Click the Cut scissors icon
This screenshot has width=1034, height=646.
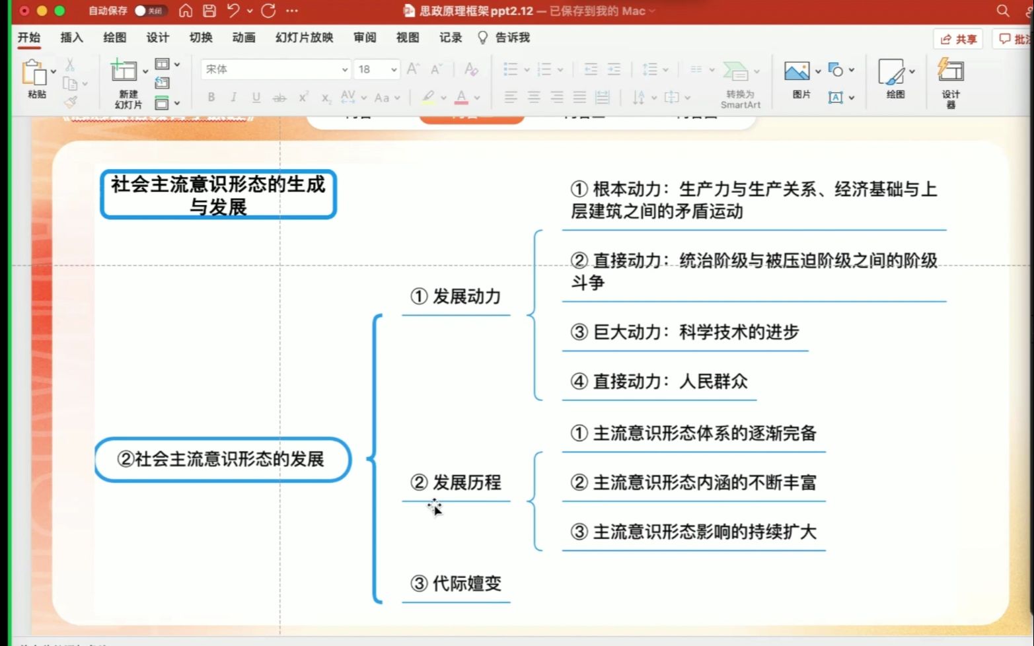[70, 65]
